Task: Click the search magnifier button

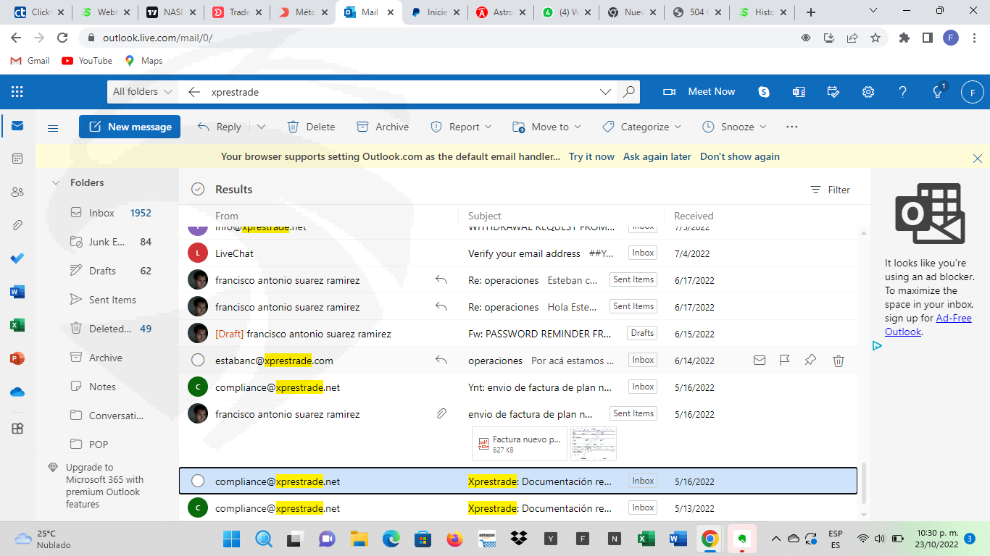Action: click(628, 92)
